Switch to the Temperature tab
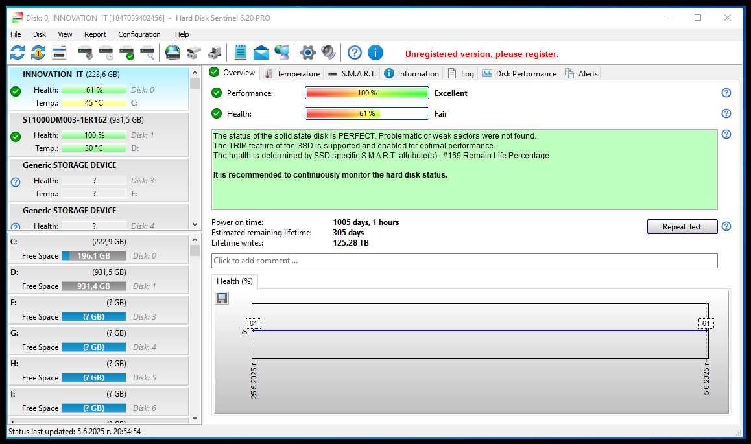751x444 pixels. point(292,74)
